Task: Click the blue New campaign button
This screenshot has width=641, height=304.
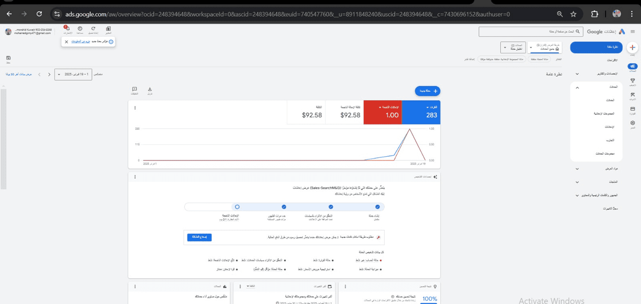Action: [427, 91]
